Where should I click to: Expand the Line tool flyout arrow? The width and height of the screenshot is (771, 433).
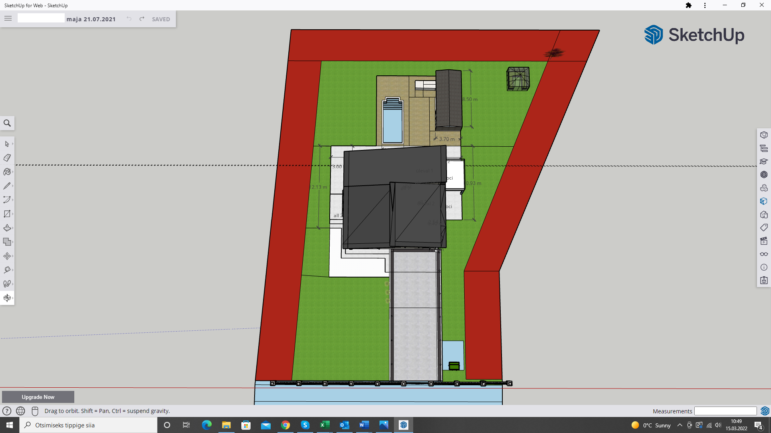tap(13, 186)
